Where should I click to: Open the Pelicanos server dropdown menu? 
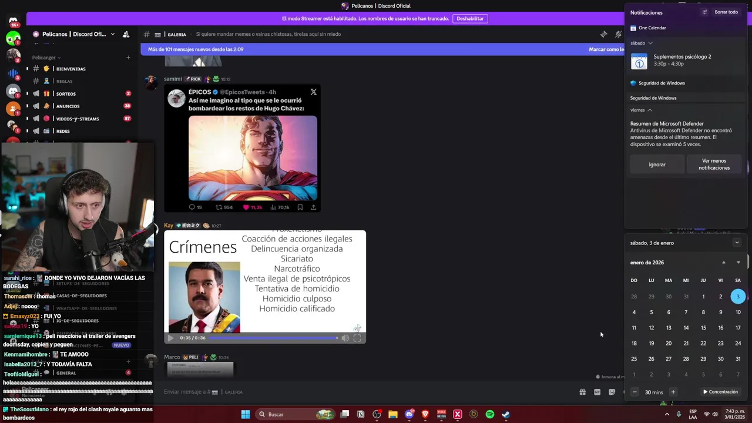(x=113, y=34)
